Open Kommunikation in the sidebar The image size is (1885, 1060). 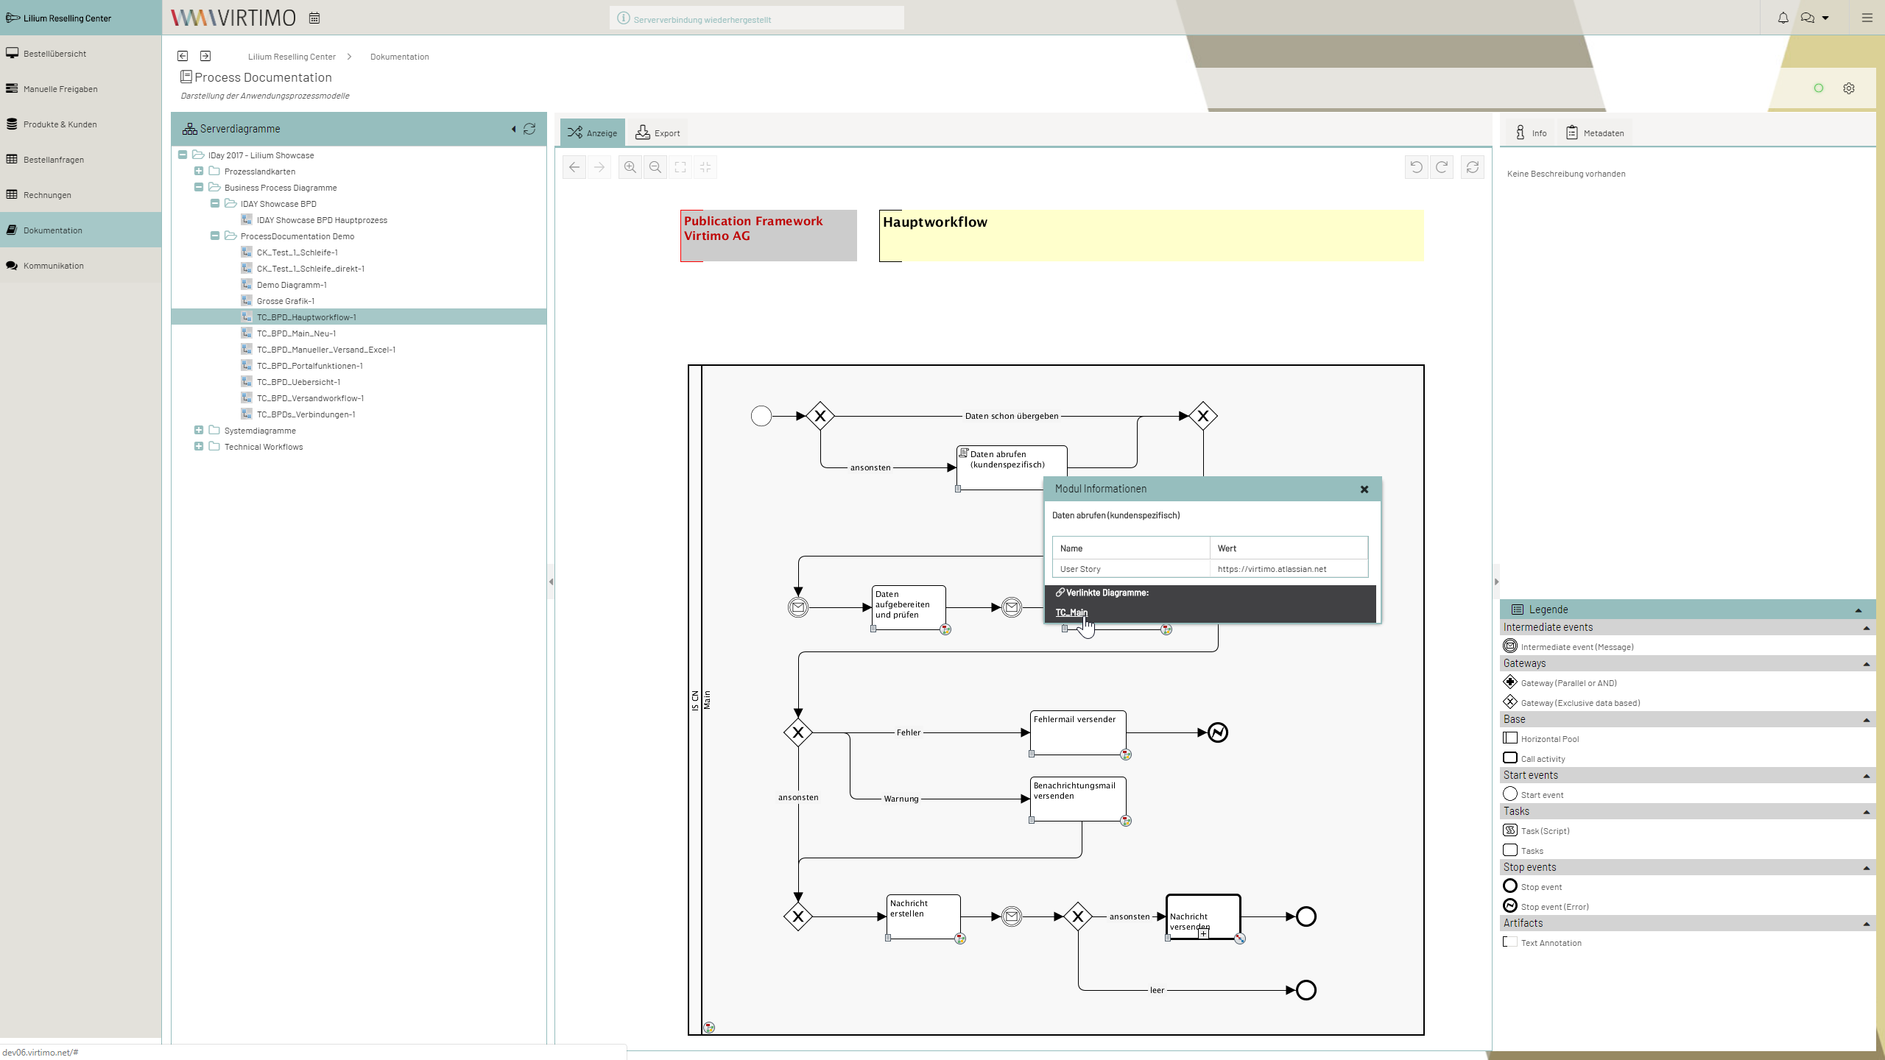click(x=80, y=266)
